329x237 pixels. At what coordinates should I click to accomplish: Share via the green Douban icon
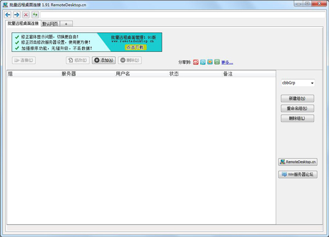coord(217,62)
